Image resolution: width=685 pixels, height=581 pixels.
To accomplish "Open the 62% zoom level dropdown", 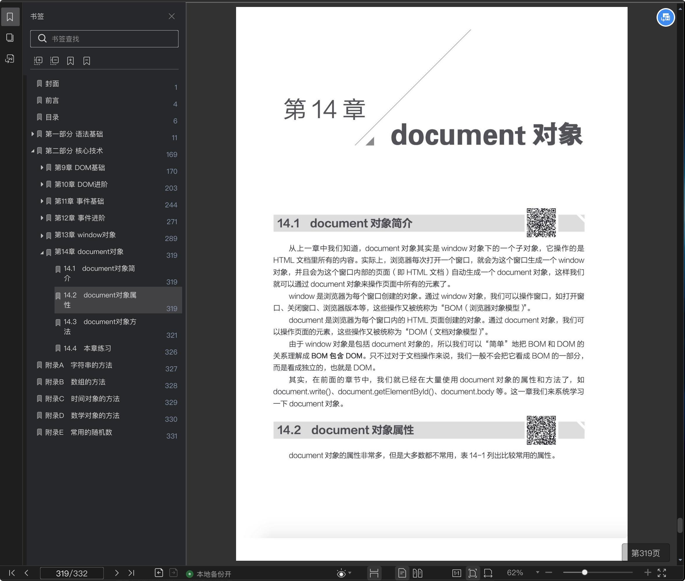I will point(538,573).
